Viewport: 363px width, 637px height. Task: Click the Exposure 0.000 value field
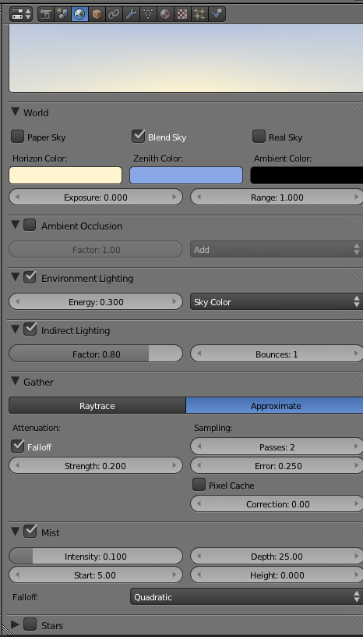coord(96,198)
